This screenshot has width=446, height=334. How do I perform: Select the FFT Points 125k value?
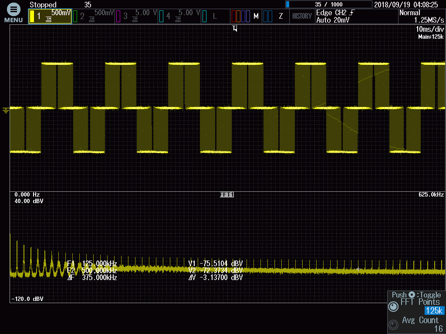(434, 311)
